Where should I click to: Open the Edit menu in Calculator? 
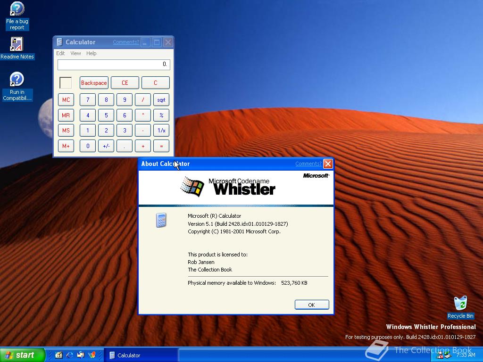click(x=60, y=53)
